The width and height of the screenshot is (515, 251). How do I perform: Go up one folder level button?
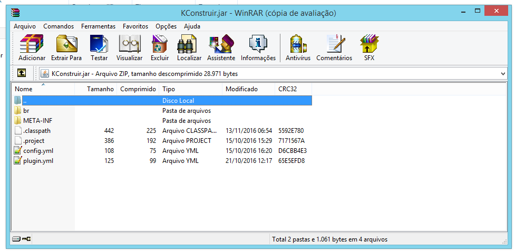[22, 73]
